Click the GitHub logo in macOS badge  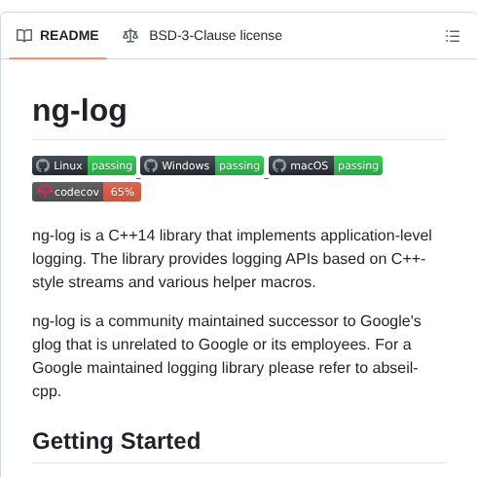pyautogui.click(x=279, y=165)
